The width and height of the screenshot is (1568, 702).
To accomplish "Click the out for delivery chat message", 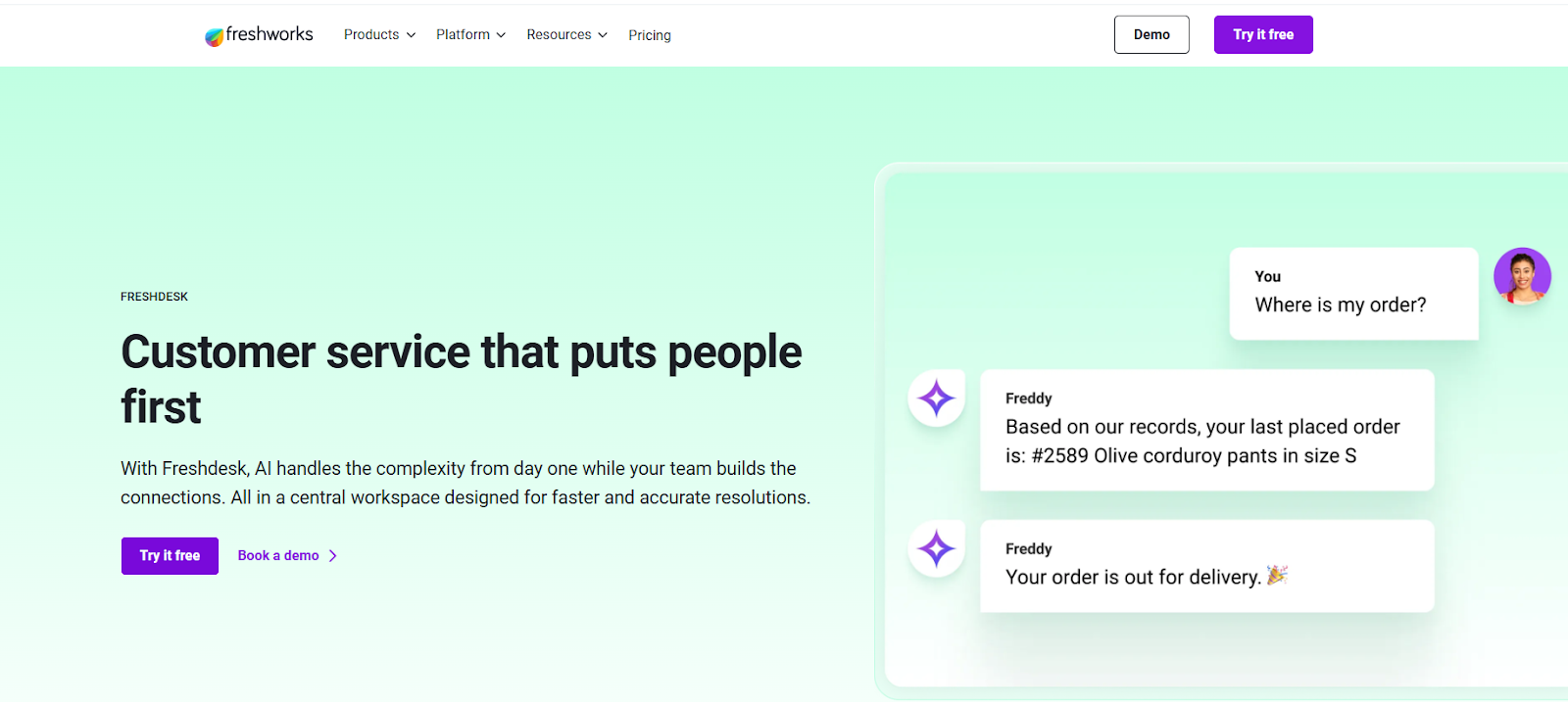I will (x=1205, y=566).
